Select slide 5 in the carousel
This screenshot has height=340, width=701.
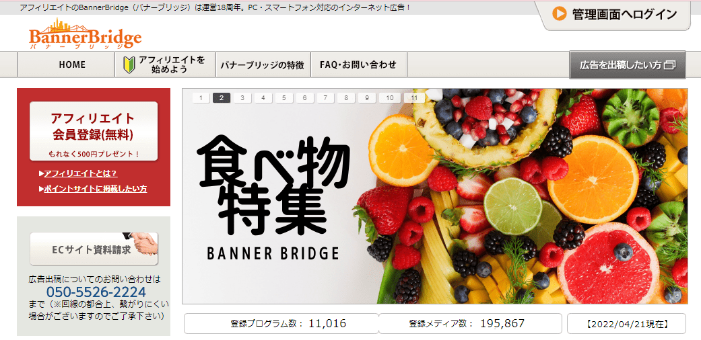283,98
